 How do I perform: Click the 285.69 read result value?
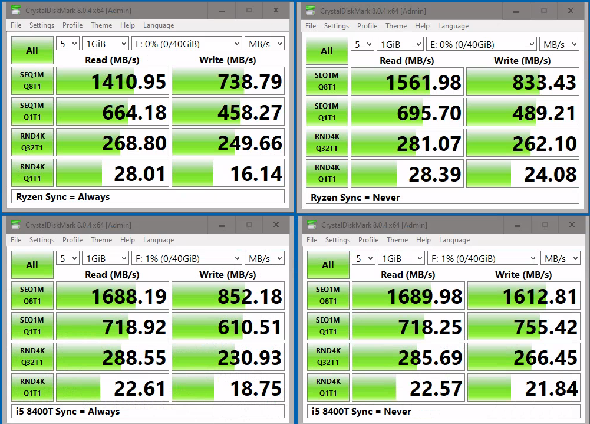[408, 357]
